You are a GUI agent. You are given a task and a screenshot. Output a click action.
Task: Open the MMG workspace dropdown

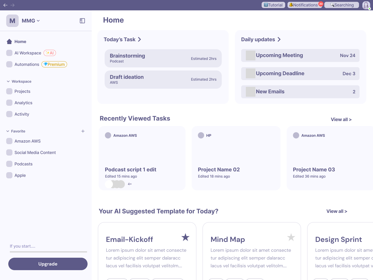[31, 21]
